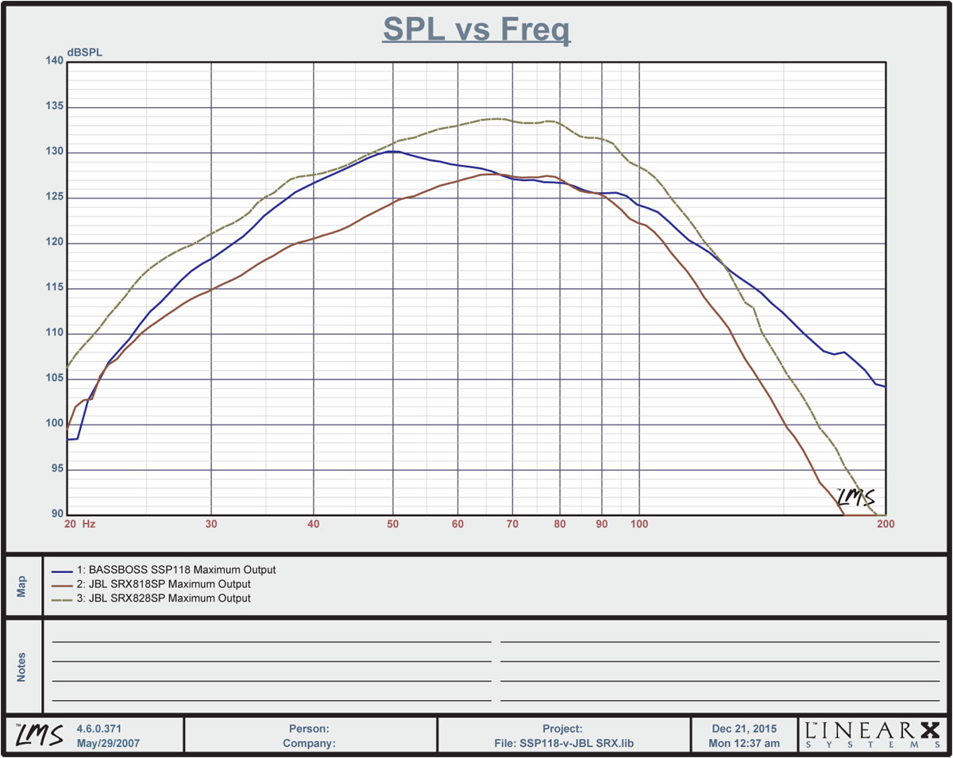Select the BASSBOSS SSP118 Maximum Output legend entry
This screenshot has width=953, height=758.
(x=163, y=570)
